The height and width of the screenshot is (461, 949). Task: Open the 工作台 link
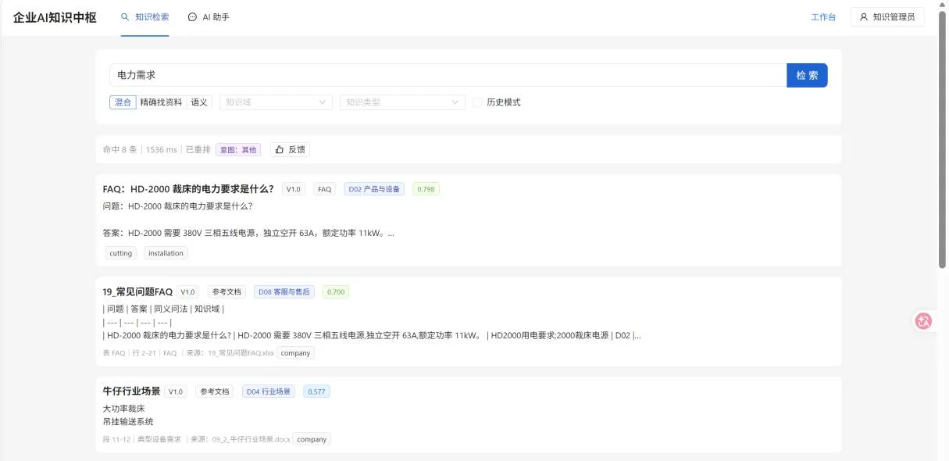point(823,17)
